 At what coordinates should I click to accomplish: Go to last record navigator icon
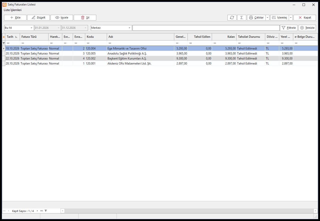tap(41, 211)
